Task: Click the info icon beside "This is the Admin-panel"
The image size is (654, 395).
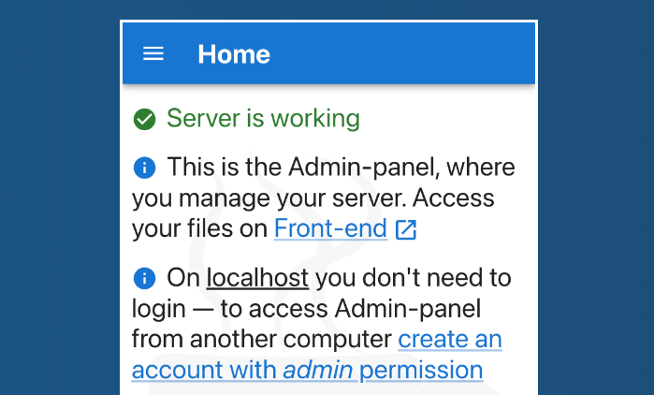Action: coord(144,168)
